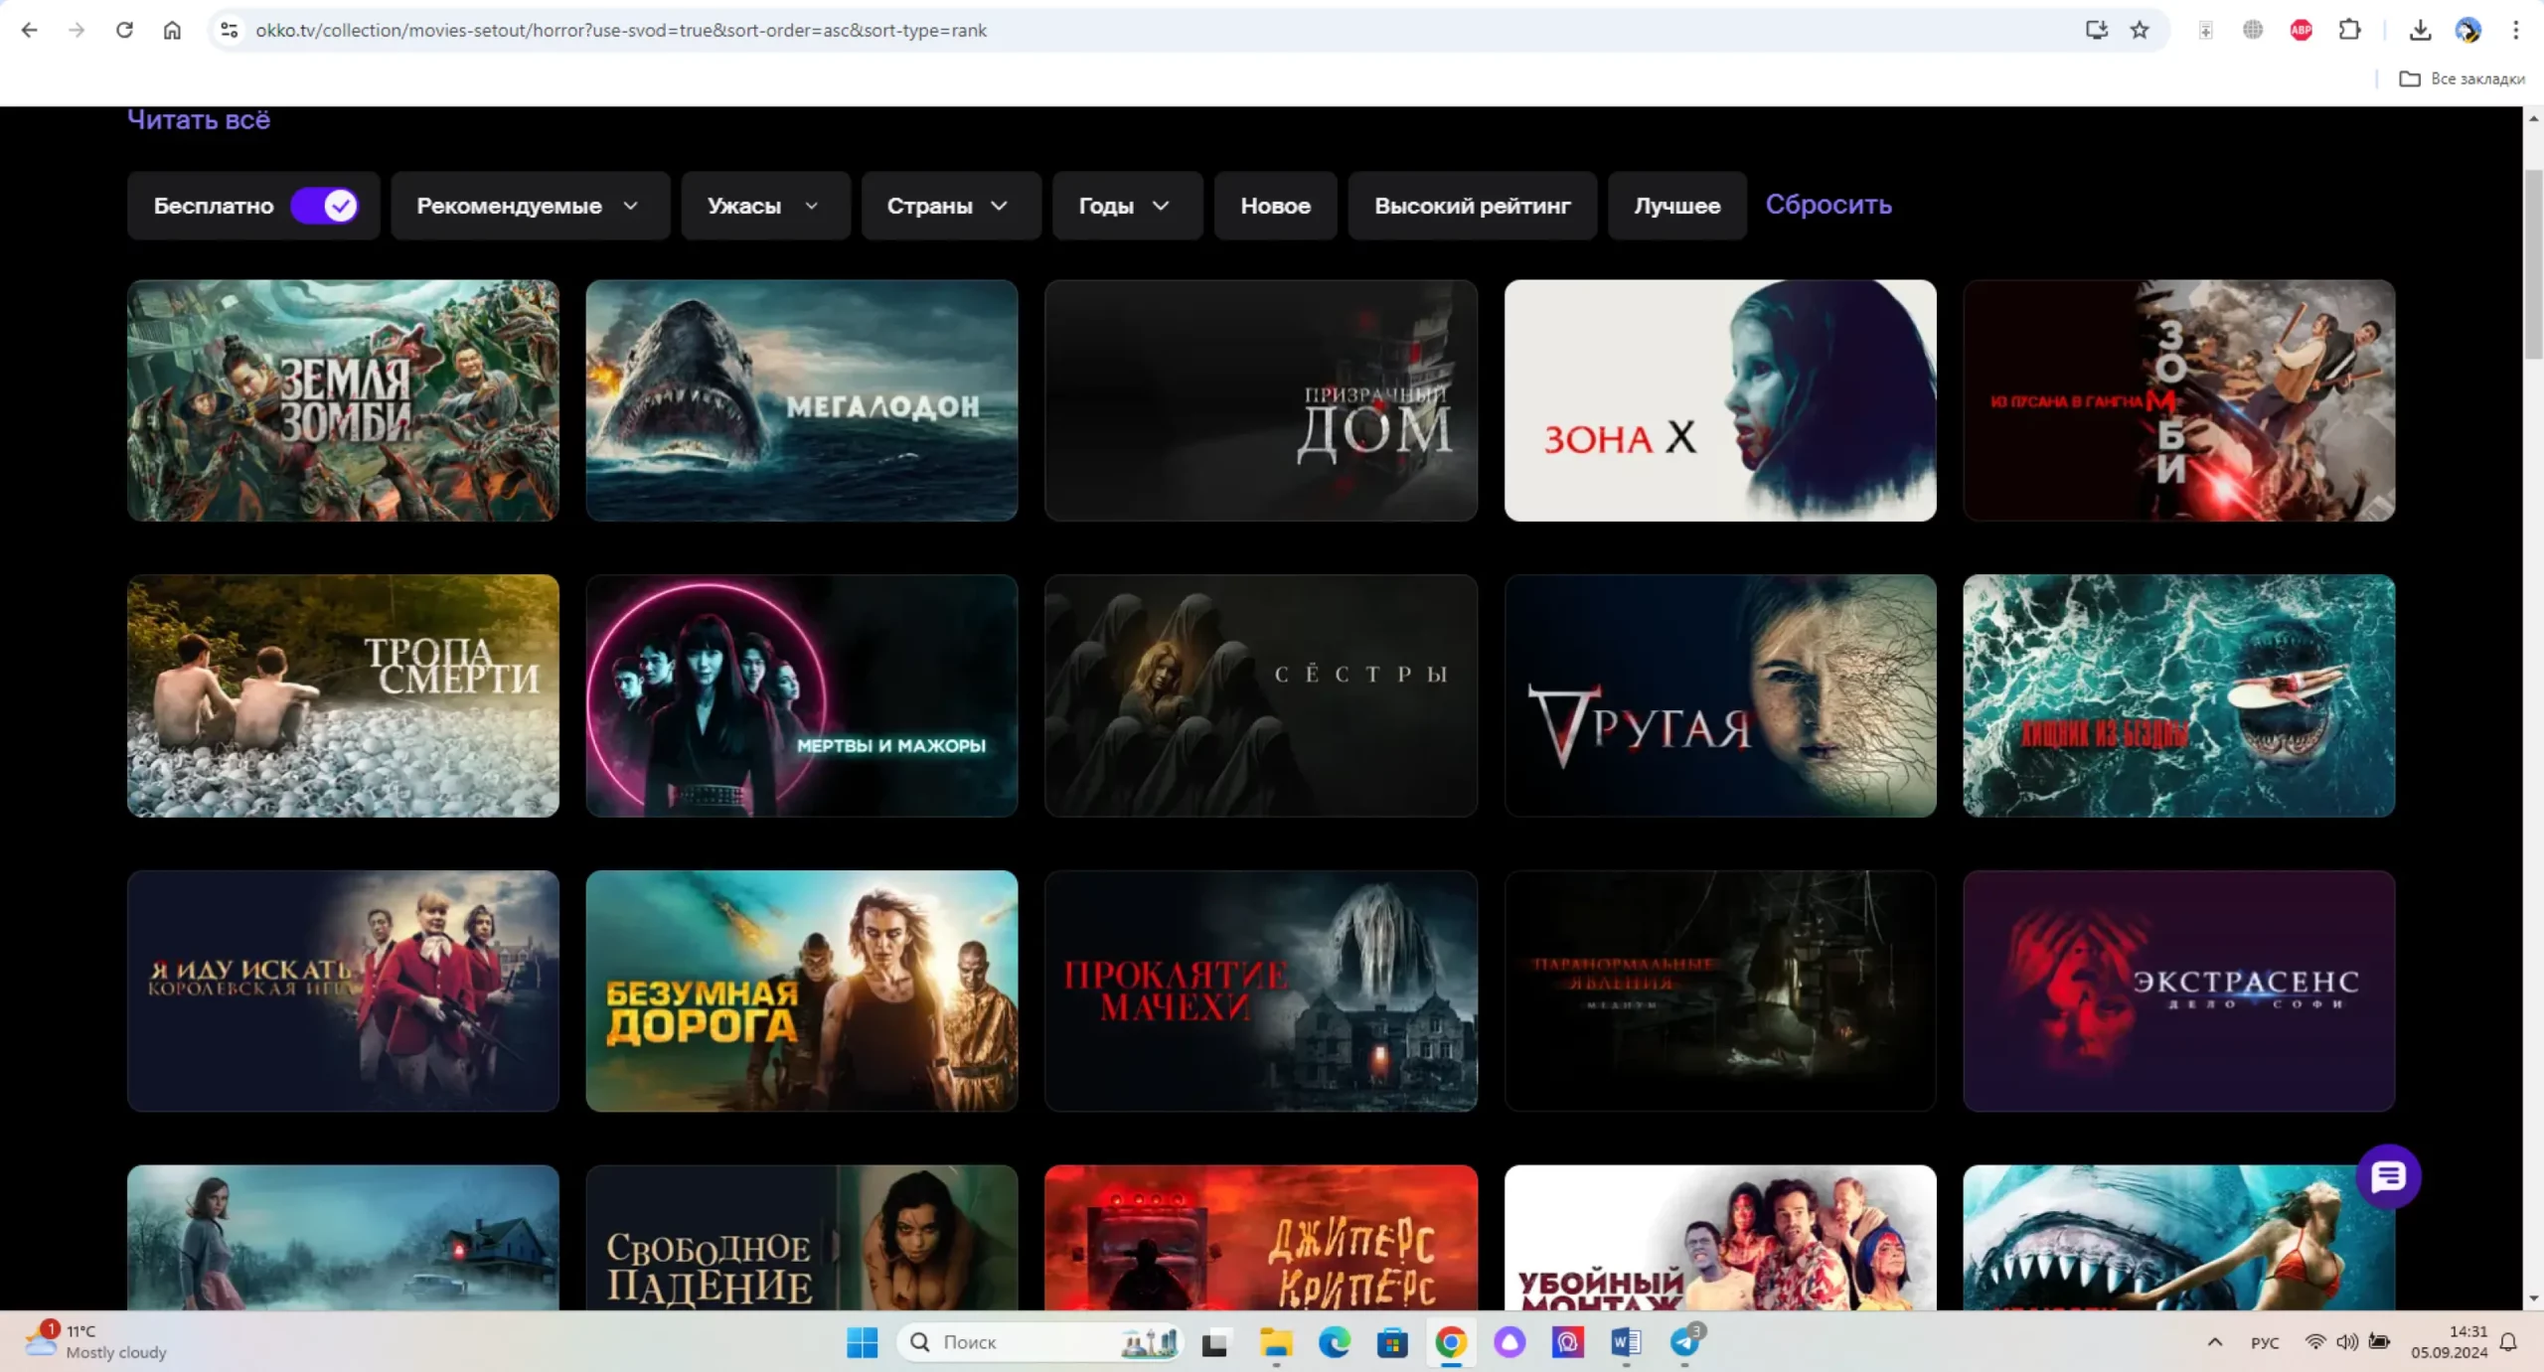Click the Сбросить reset link
2544x1372 pixels.
[x=1828, y=205]
